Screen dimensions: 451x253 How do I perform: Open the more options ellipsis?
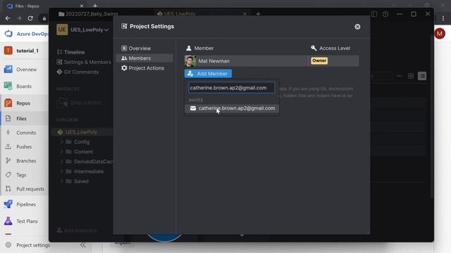point(400,76)
